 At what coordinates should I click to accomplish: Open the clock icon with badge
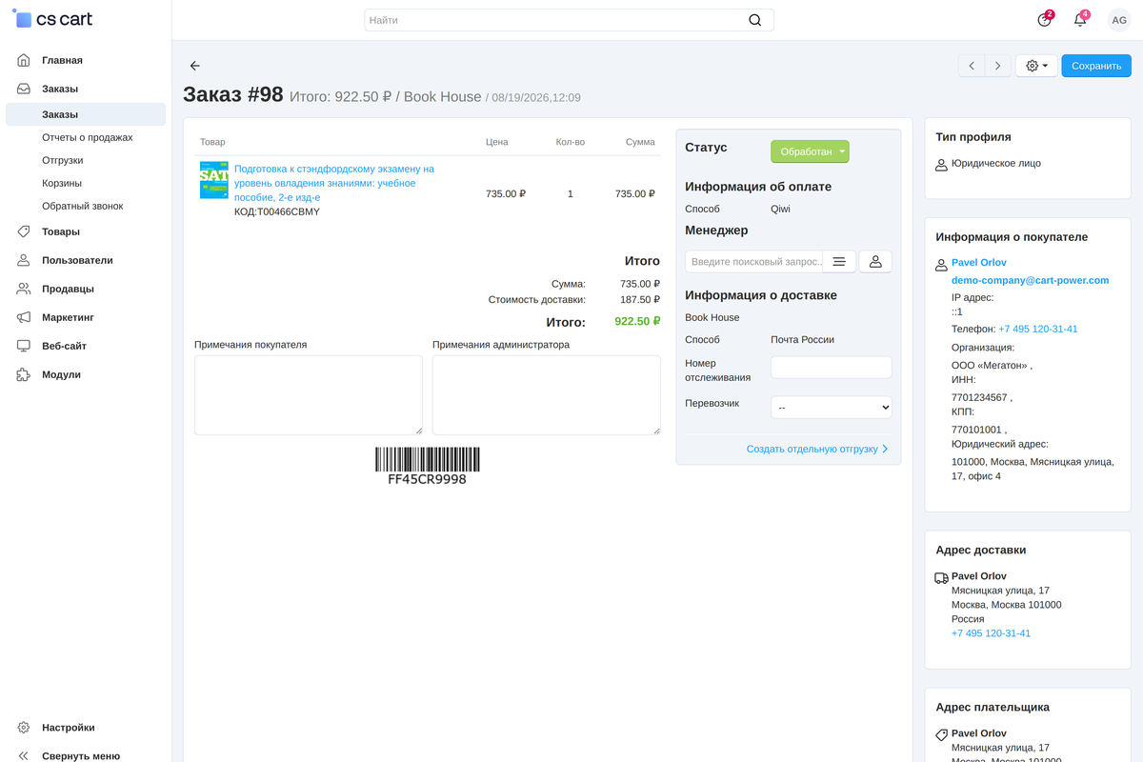point(1045,20)
